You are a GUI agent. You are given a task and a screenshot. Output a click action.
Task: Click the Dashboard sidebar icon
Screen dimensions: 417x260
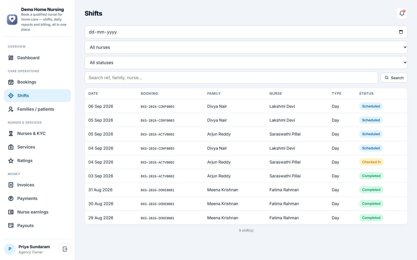pos(11,58)
